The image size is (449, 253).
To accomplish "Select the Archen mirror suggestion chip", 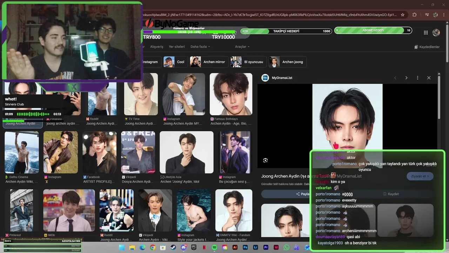I will coord(209,62).
